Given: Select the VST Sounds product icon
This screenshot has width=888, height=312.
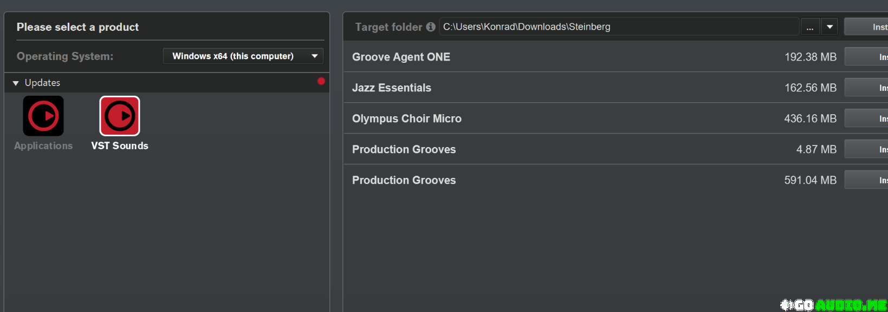Looking at the screenshot, I should click(120, 116).
